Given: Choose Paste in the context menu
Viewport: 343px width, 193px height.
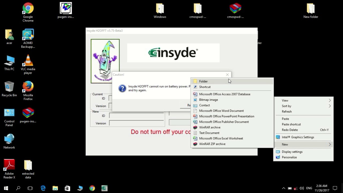Looking at the screenshot, I should (303, 119).
